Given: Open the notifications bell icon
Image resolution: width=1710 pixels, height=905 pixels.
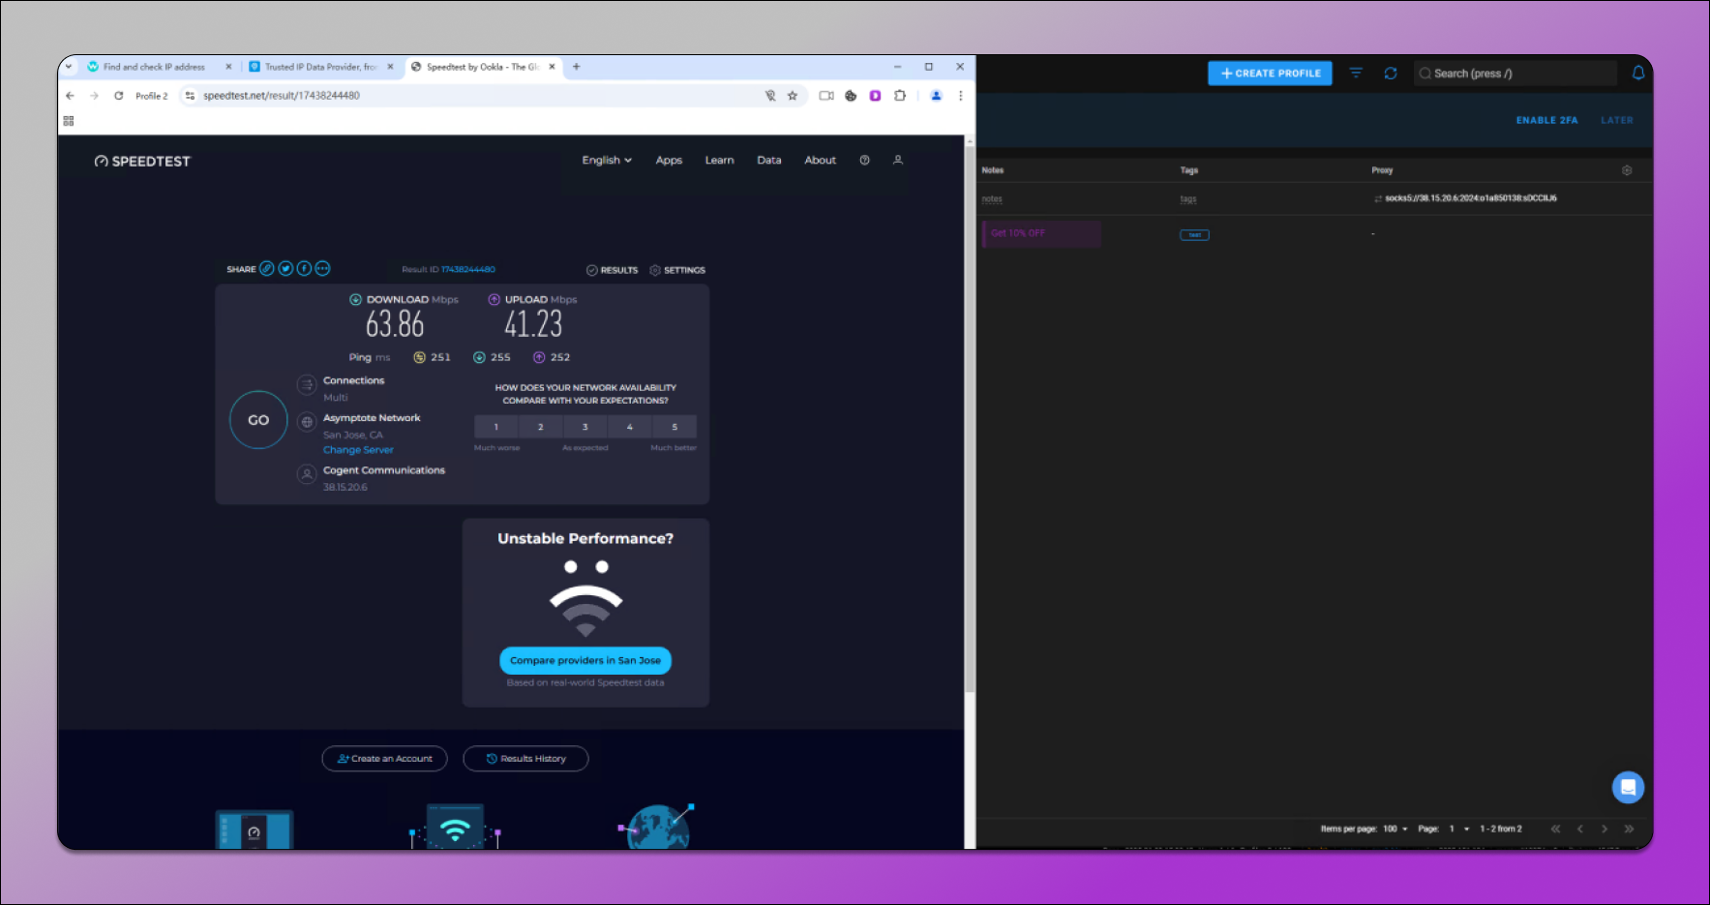Looking at the screenshot, I should [x=1638, y=74].
